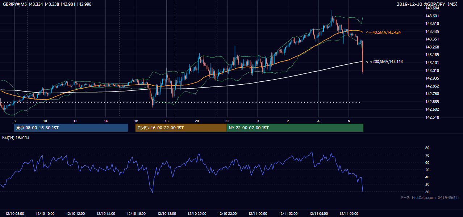
Task: Click date label 12/10 08:00
Action: [x=14, y=214]
